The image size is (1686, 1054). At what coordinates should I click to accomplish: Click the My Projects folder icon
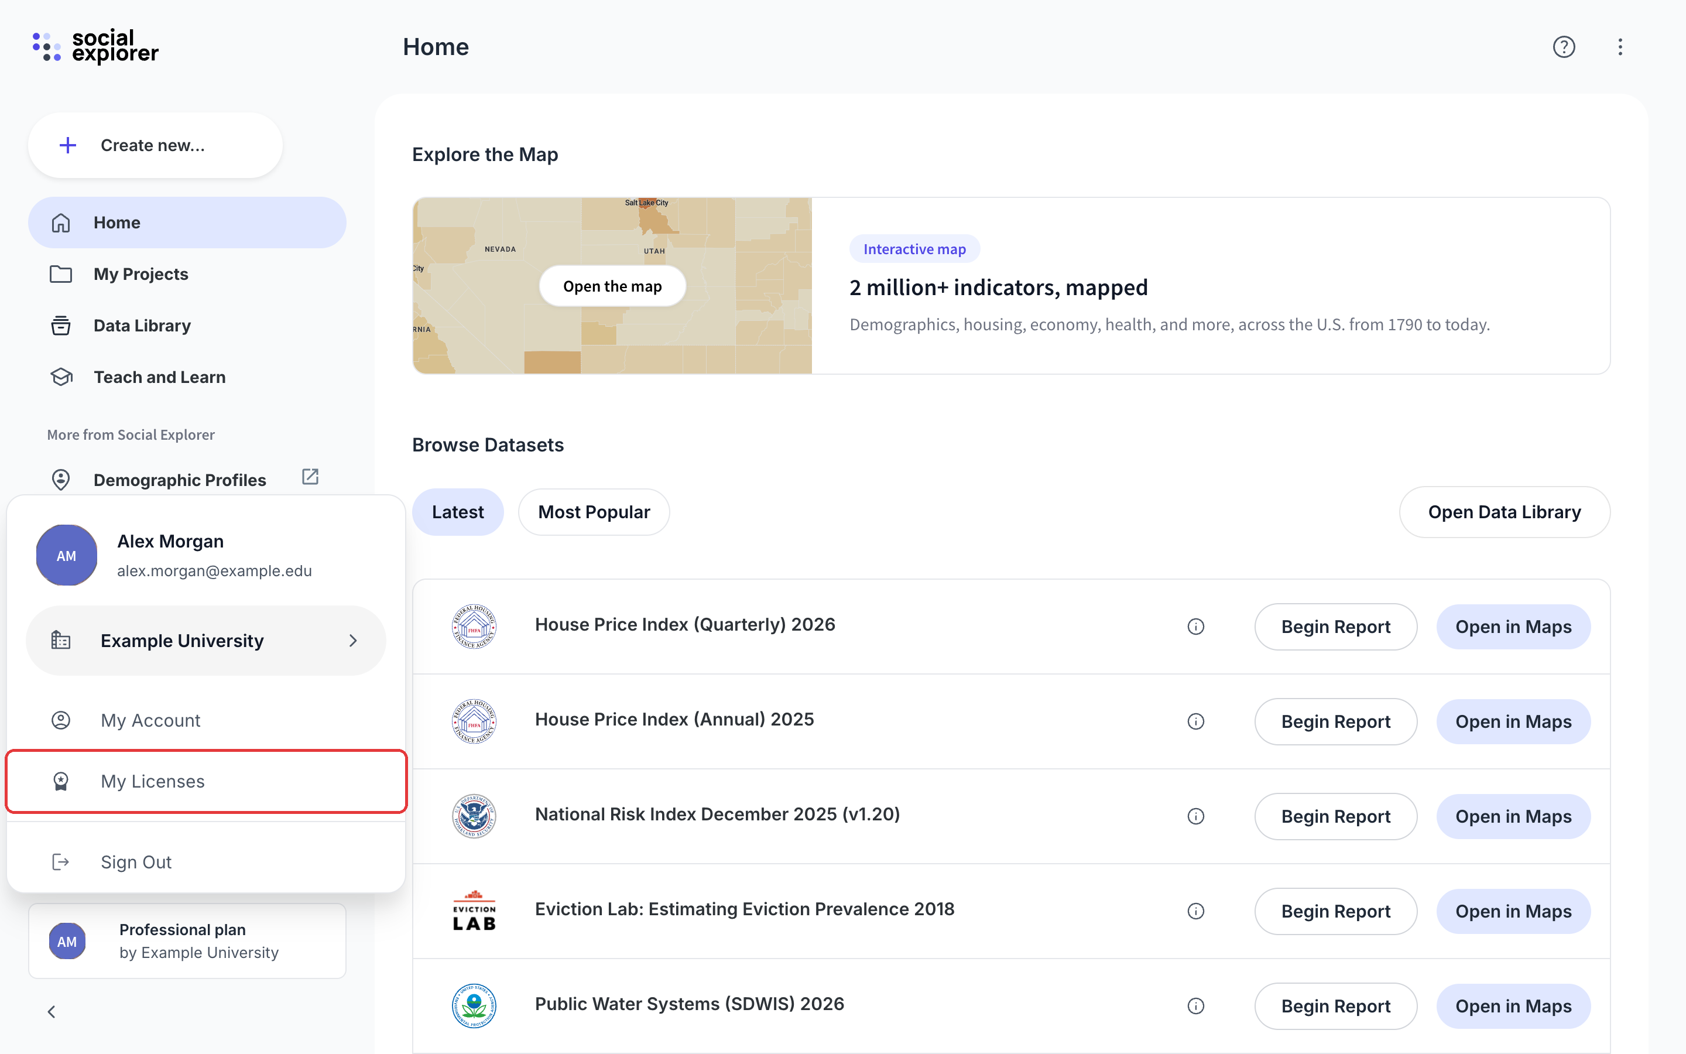pyautogui.click(x=61, y=274)
